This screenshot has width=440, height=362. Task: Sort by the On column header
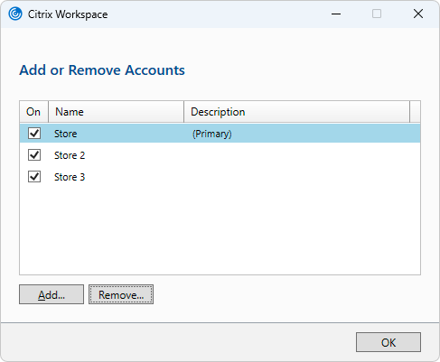coord(33,112)
